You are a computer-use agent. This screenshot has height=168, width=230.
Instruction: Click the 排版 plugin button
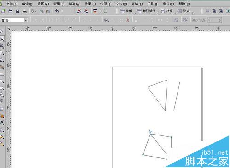[126, 11]
